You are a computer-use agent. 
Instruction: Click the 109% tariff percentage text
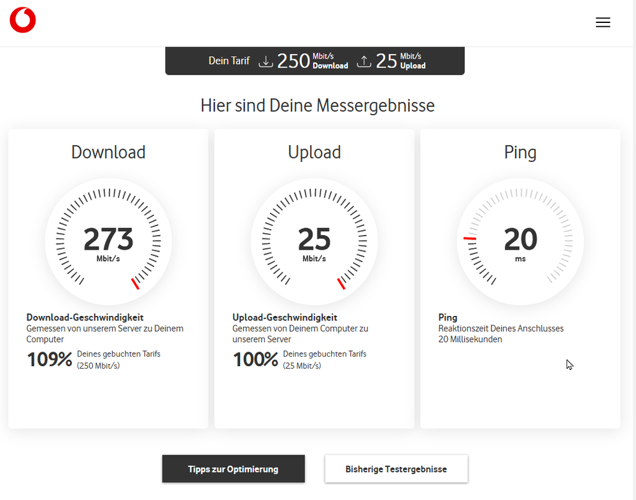coord(49,360)
